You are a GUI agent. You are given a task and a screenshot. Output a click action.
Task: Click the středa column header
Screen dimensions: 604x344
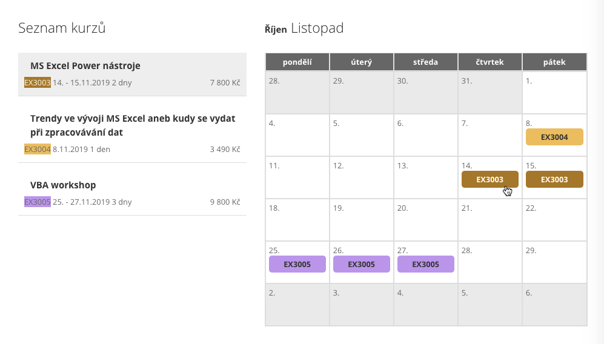426,62
